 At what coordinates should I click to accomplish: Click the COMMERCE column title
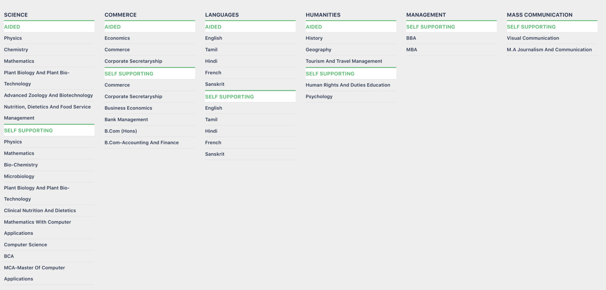click(x=121, y=15)
